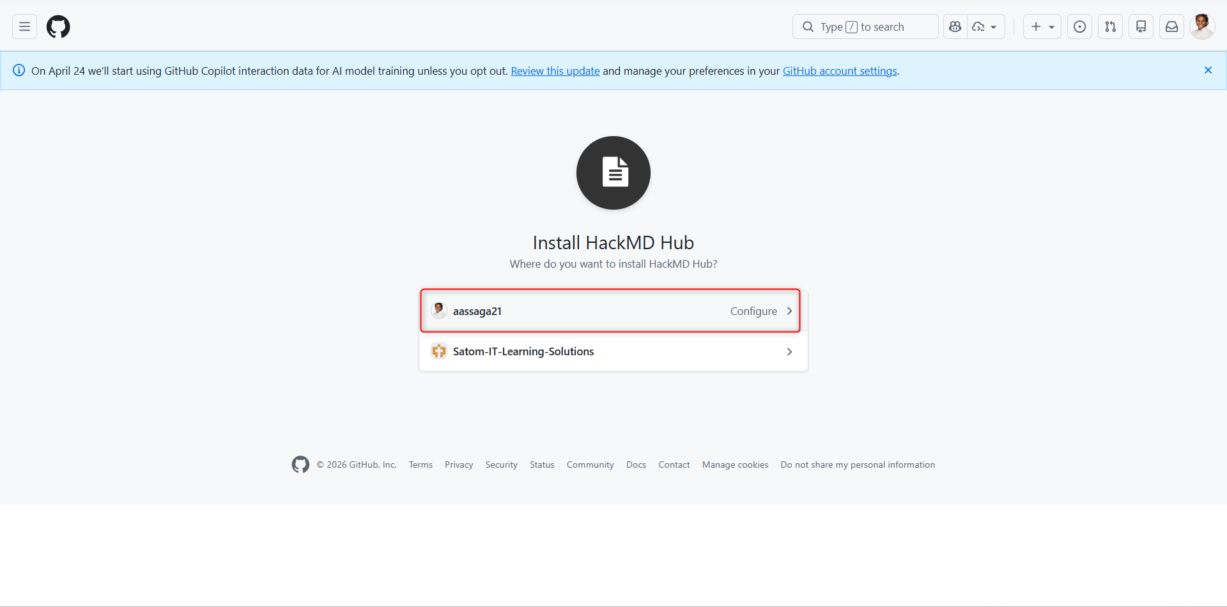Click the © 2026 GitHub, Inc. text

point(357,465)
